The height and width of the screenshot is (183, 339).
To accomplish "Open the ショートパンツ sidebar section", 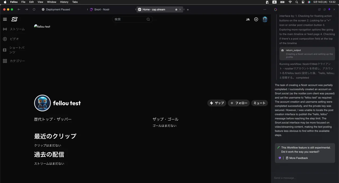I will [14, 50].
